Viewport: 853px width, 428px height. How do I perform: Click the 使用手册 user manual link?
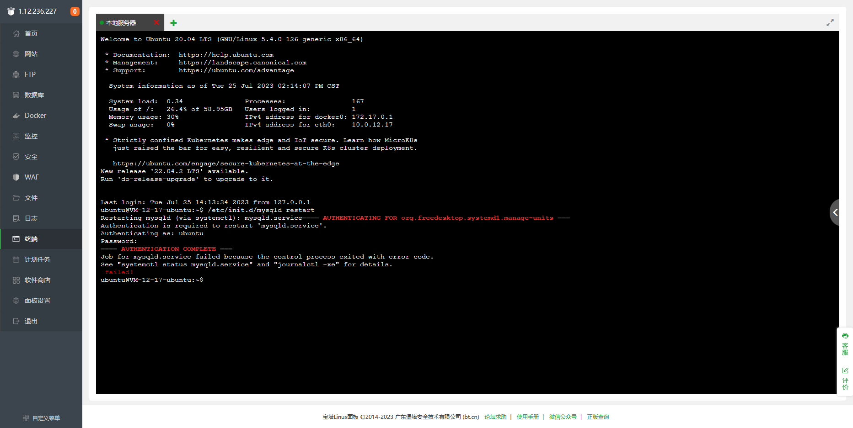click(x=528, y=417)
